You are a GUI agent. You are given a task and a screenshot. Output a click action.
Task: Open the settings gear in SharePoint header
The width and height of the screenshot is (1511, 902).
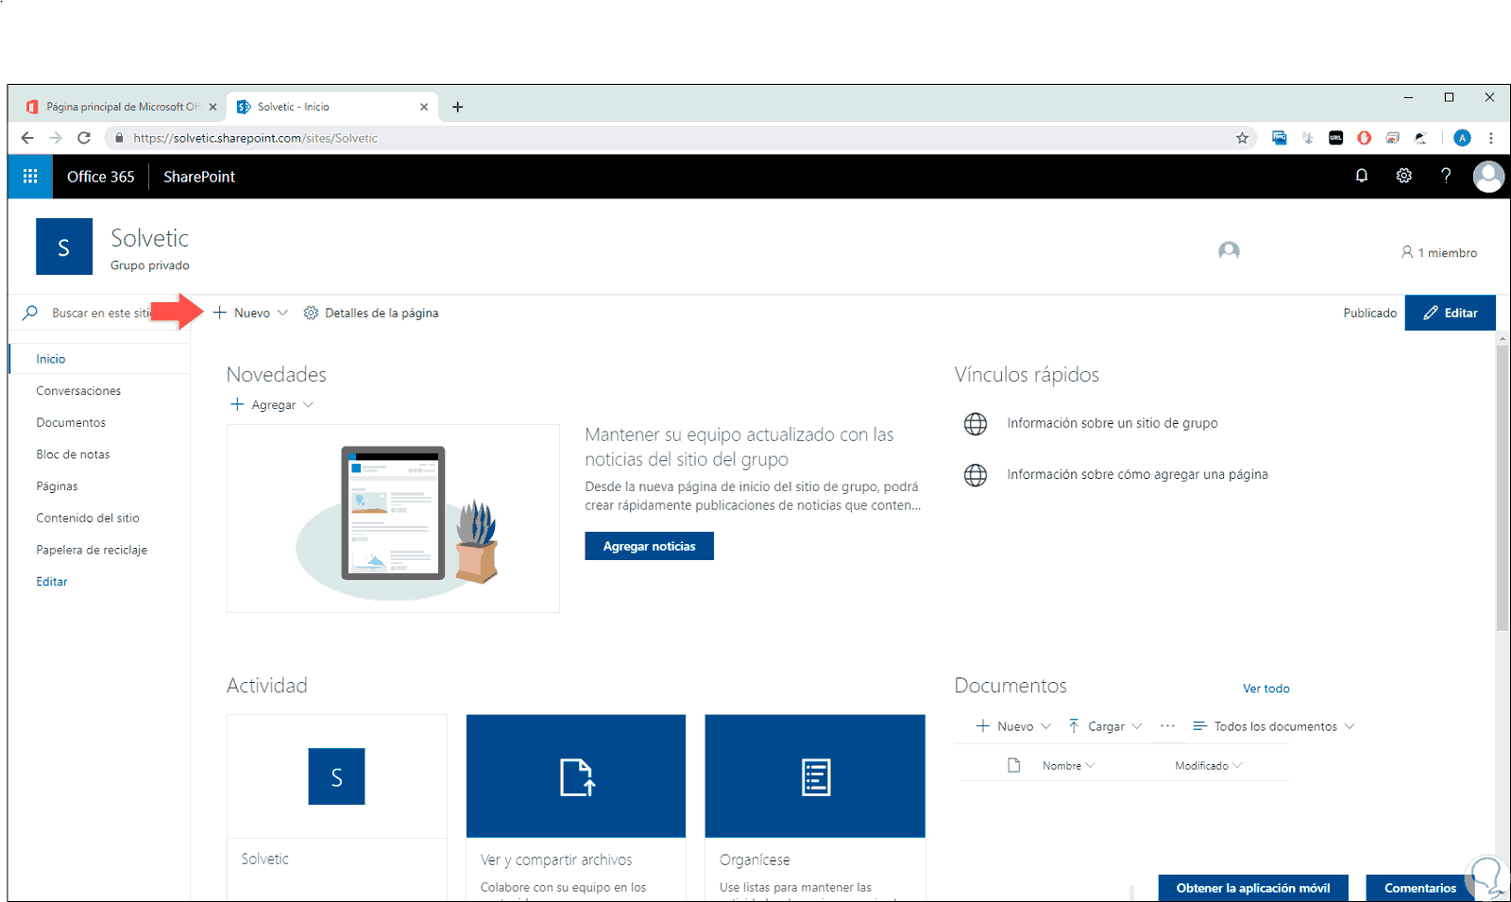click(x=1403, y=176)
